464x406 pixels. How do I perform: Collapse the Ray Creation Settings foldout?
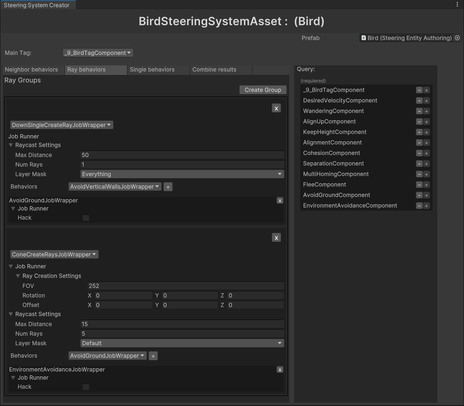[x=18, y=276]
